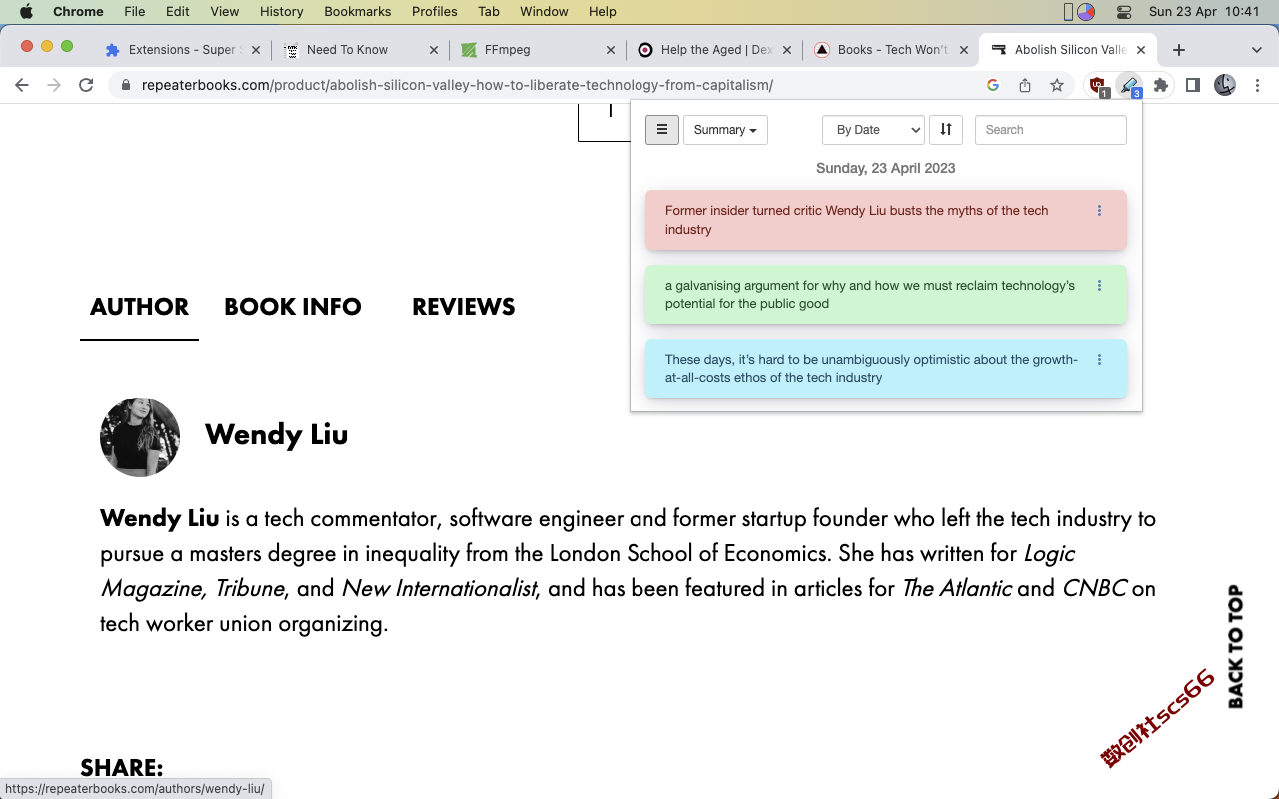The width and height of the screenshot is (1279, 799).
Task: Click the Wendy Liu author name heading
Action: coord(276,435)
